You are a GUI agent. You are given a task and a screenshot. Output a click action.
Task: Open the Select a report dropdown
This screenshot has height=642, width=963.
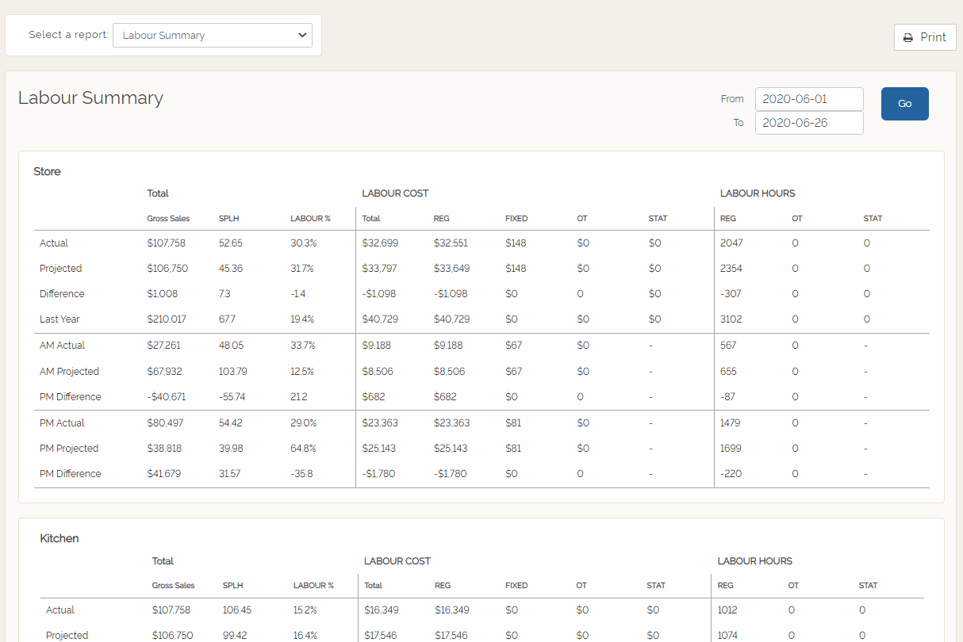coord(212,35)
